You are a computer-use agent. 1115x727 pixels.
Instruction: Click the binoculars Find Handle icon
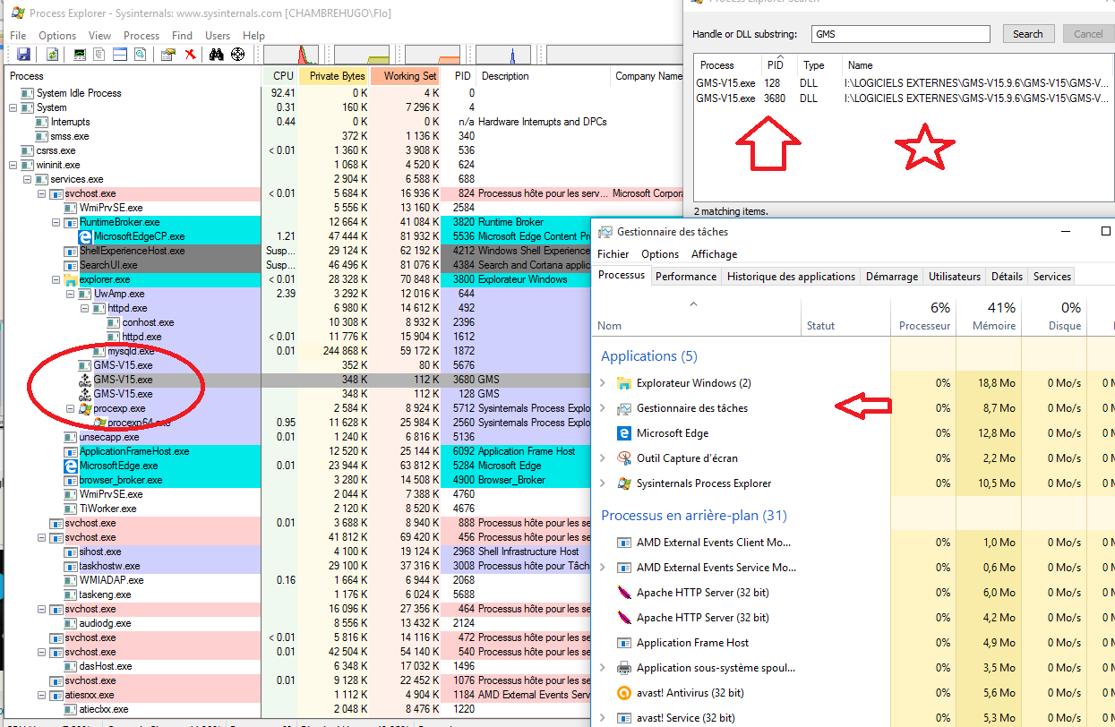coord(216,55)
